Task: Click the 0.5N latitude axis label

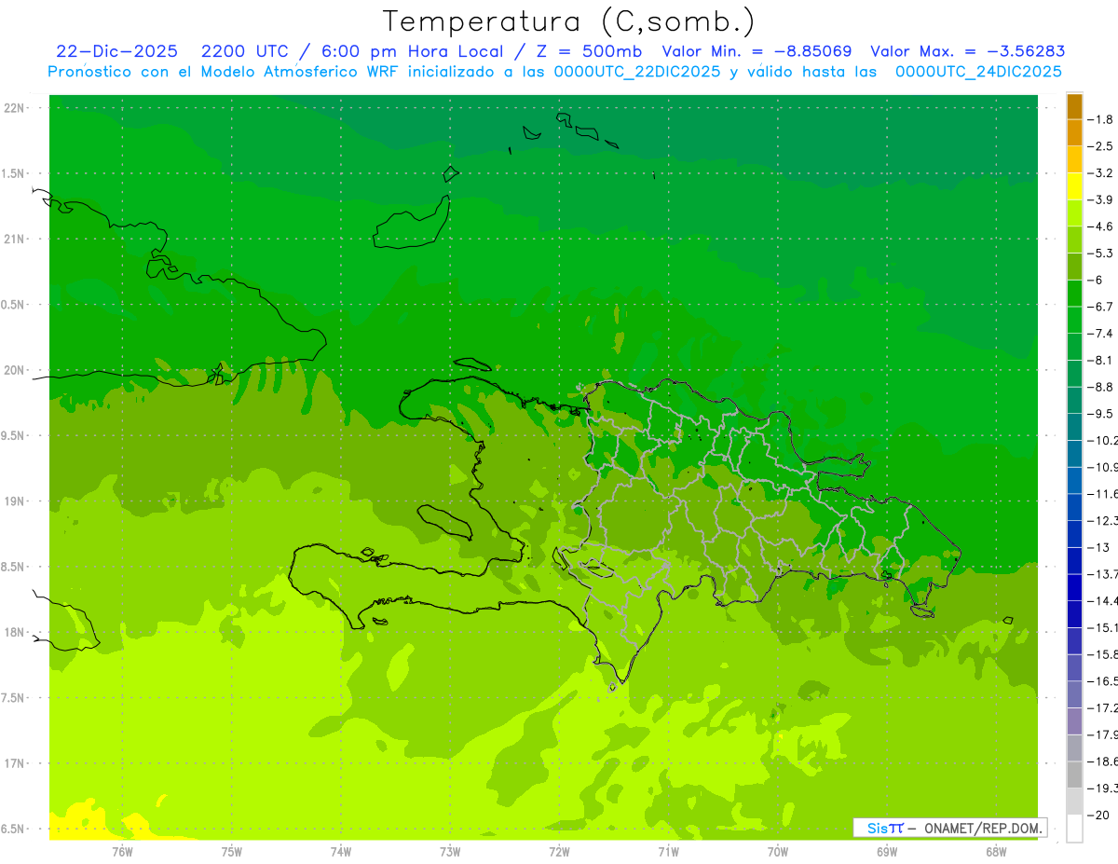Action: [13, 305]
